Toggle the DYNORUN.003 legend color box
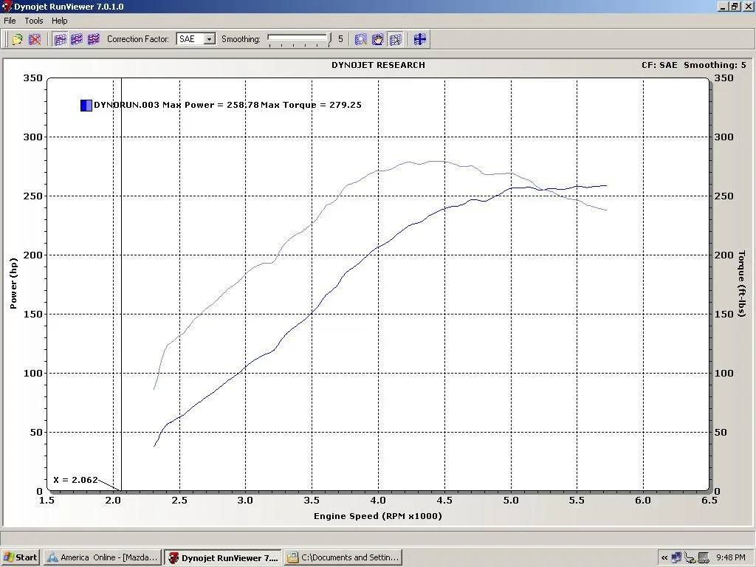The image size is (756, 567). pyautogui.click(x=86, y=105)
